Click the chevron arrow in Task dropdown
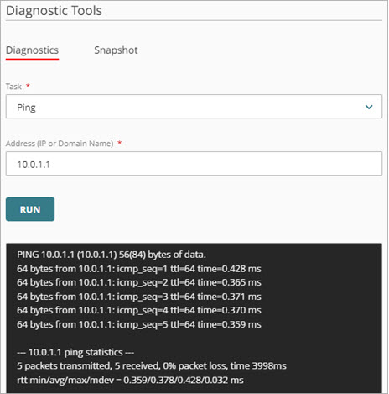The image size is (389, 394). tap(369, 107)
